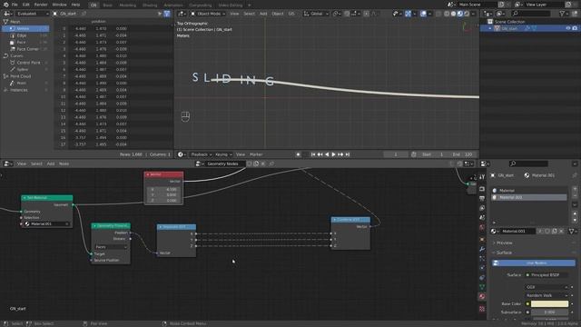Toggle viewport overlays
581x327 pixels.
423,14
